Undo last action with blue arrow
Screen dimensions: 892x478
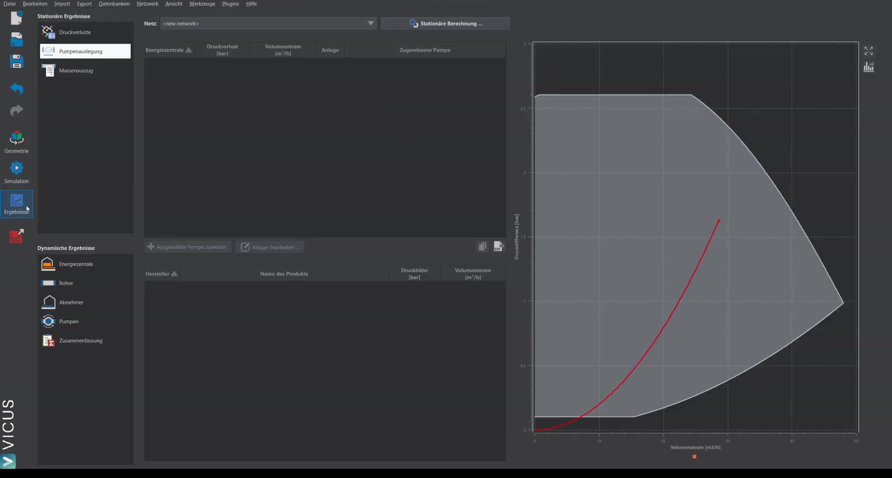point(17,88)
